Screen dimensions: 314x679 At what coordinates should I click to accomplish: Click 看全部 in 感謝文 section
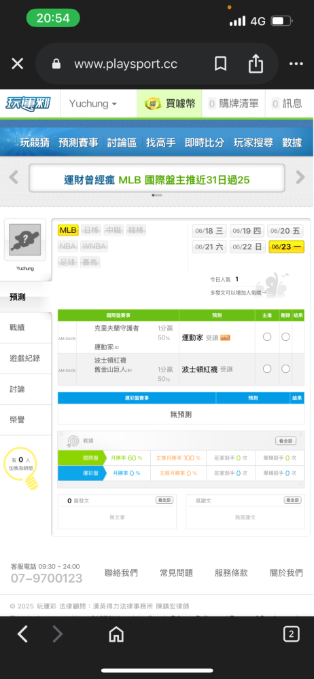(x=293, y=500)
